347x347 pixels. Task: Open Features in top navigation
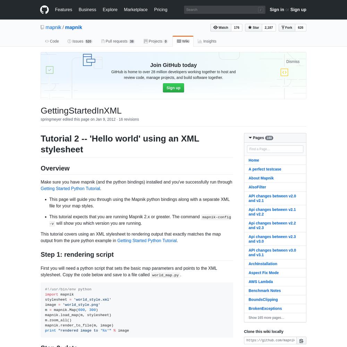[64, 10]
